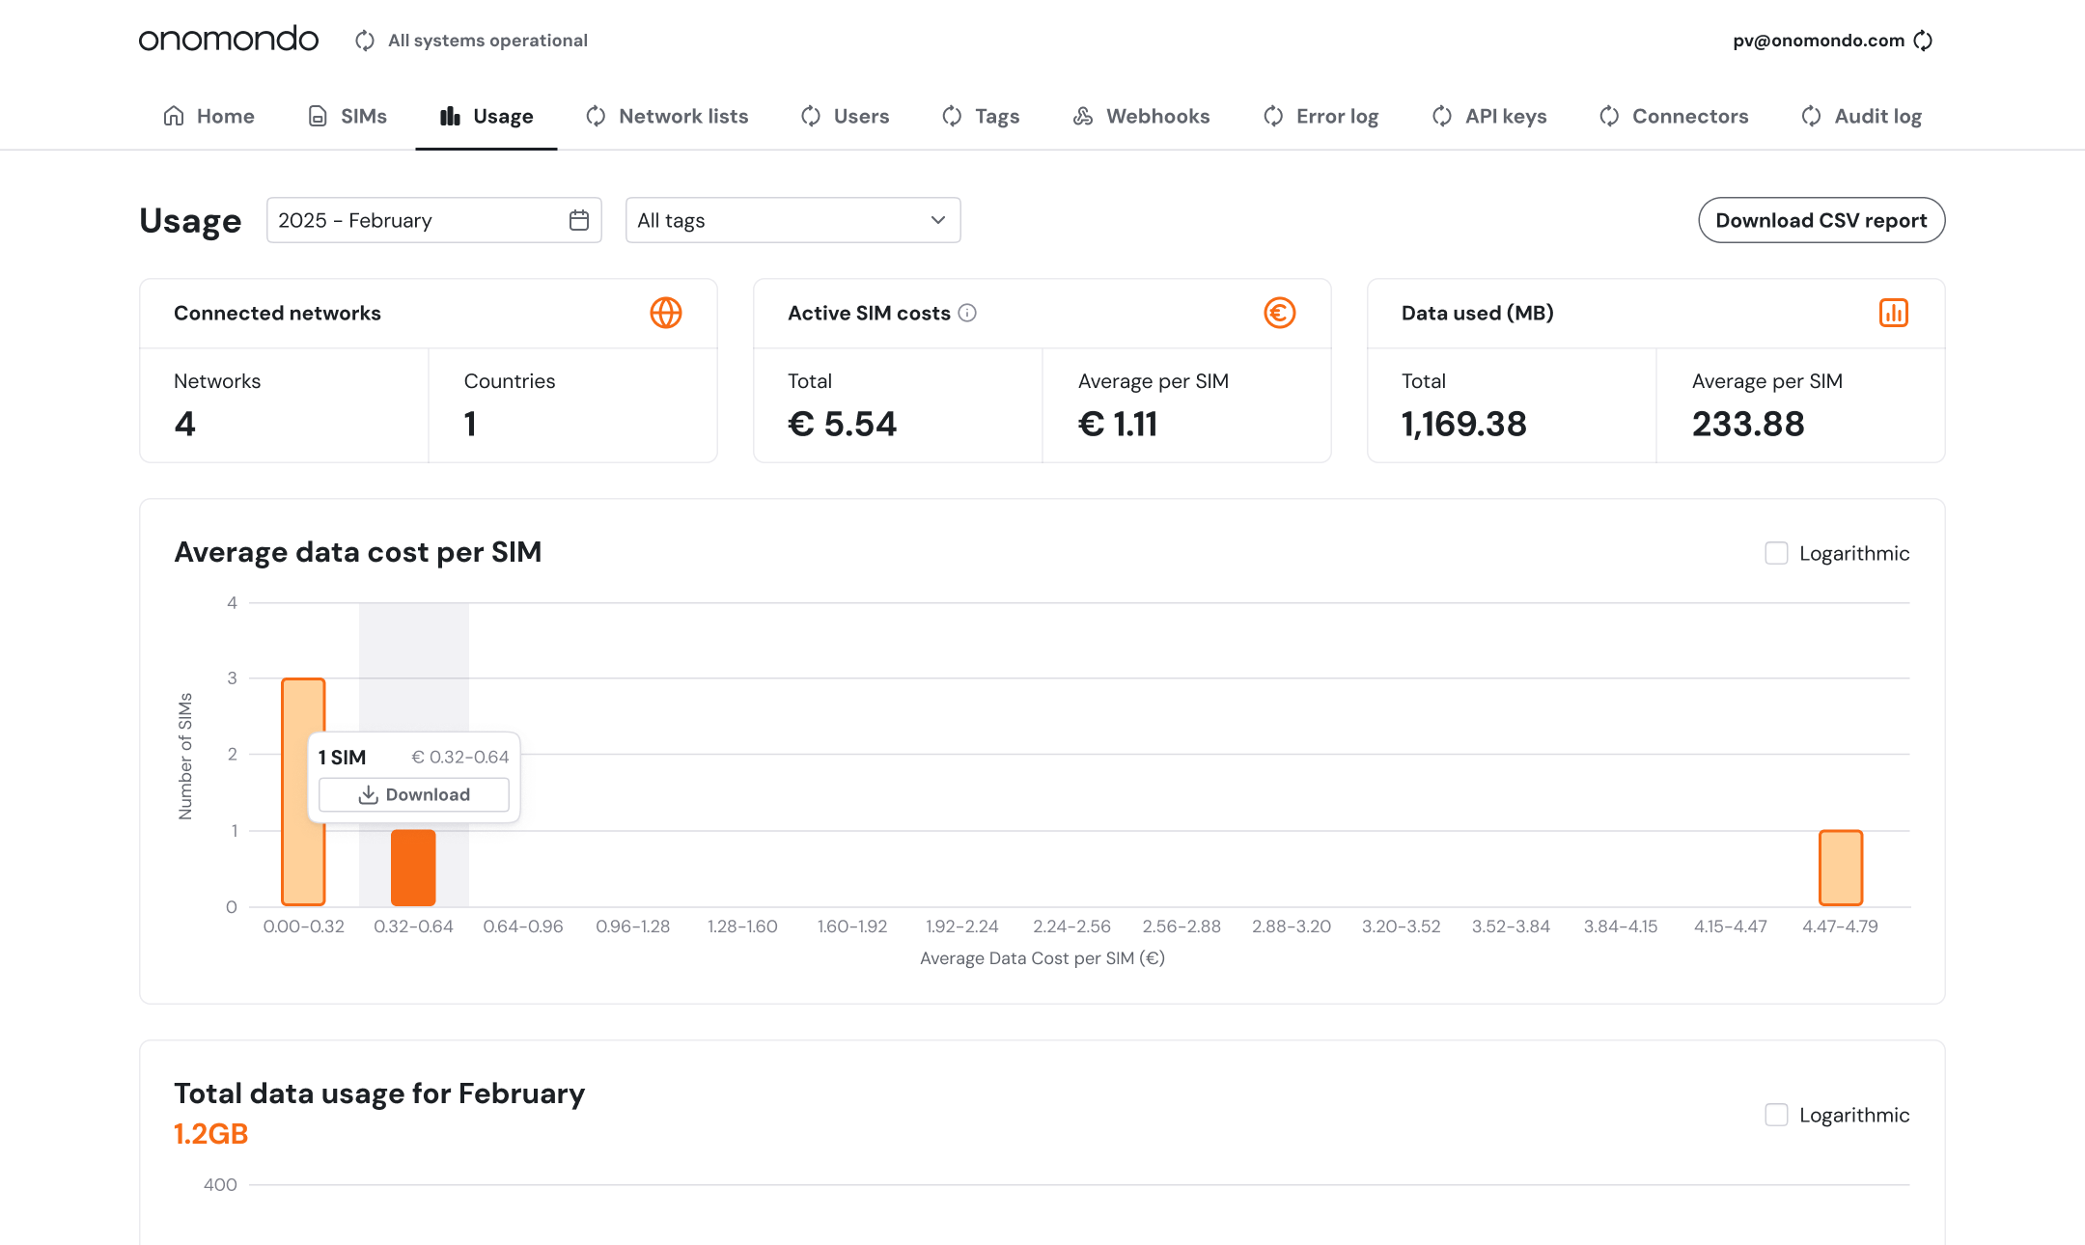
Task: Enable Logarithmic for Total data usage chart
Action: pyautogui.click(x=1776, y=1115)
